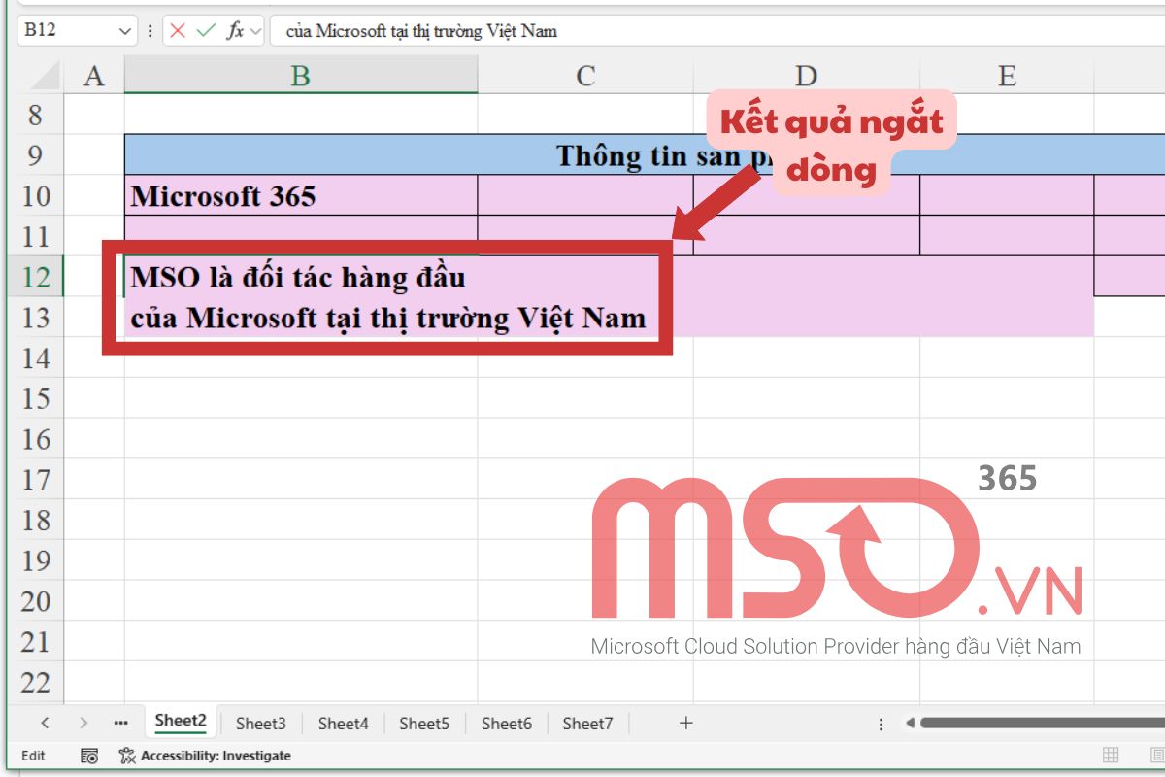Select row 8 header
The image size is (1165, 777).
(x=36, y=115)
